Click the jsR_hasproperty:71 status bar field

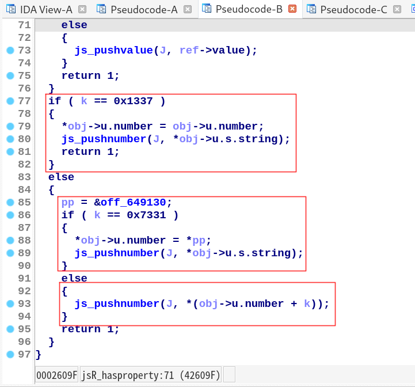coord(151,375)
